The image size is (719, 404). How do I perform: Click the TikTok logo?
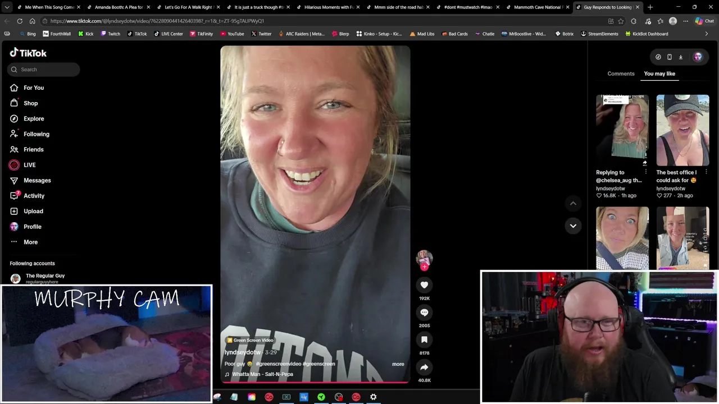(x=28, y=53)
